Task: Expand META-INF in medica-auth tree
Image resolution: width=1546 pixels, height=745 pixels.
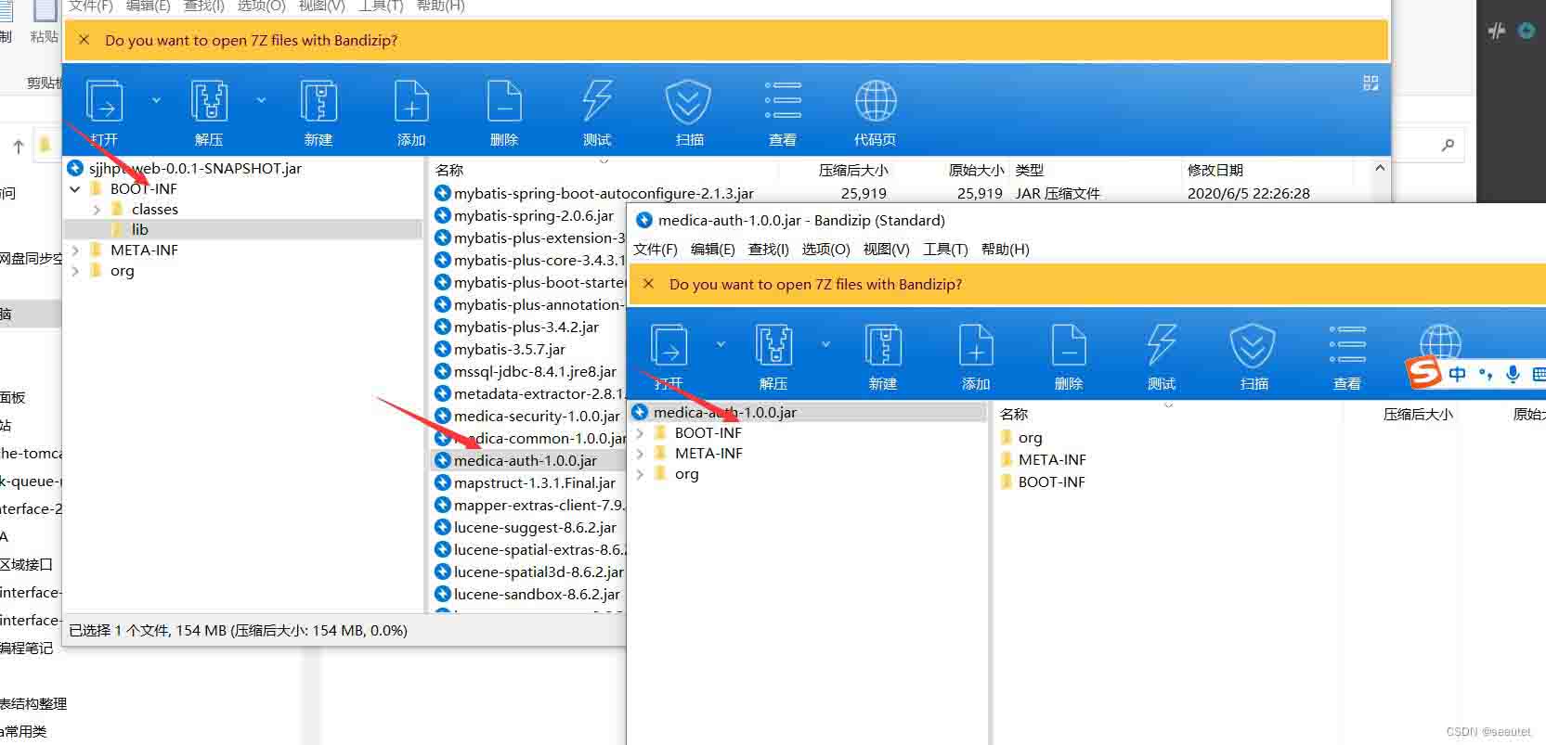Action: click(x=640, y=454)
